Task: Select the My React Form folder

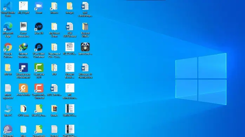Action: click(x=54, y=27)
